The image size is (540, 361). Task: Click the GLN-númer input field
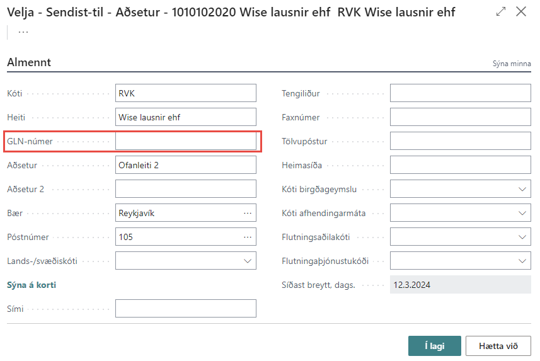[187, 141]
